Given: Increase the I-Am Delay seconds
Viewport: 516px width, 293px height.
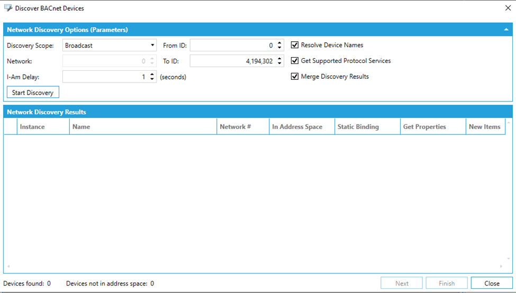Looking at the screenshot, I should [152, 75].
